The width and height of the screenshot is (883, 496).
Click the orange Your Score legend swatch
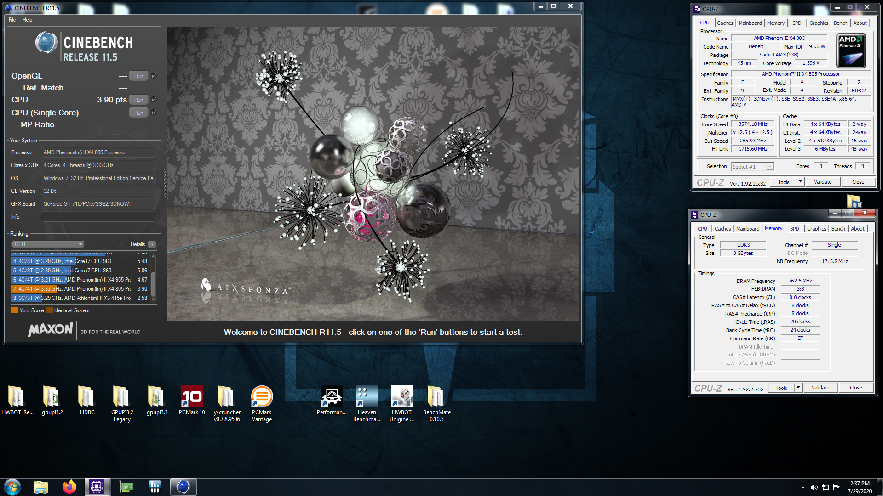point(15,310)
